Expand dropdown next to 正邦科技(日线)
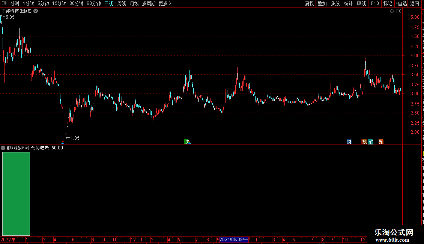The image size is (424, 244). pyautogui.click(x=36, y=11)
